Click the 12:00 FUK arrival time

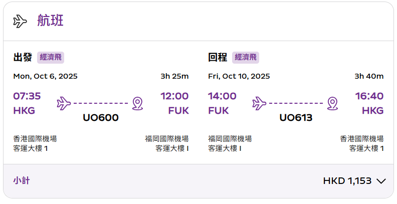pyautogui.click(x=174, y=96)
